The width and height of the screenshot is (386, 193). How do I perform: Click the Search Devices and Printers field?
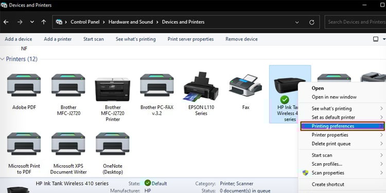(x=355, y=22)
